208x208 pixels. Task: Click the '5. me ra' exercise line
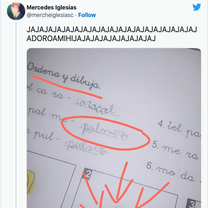175,150
